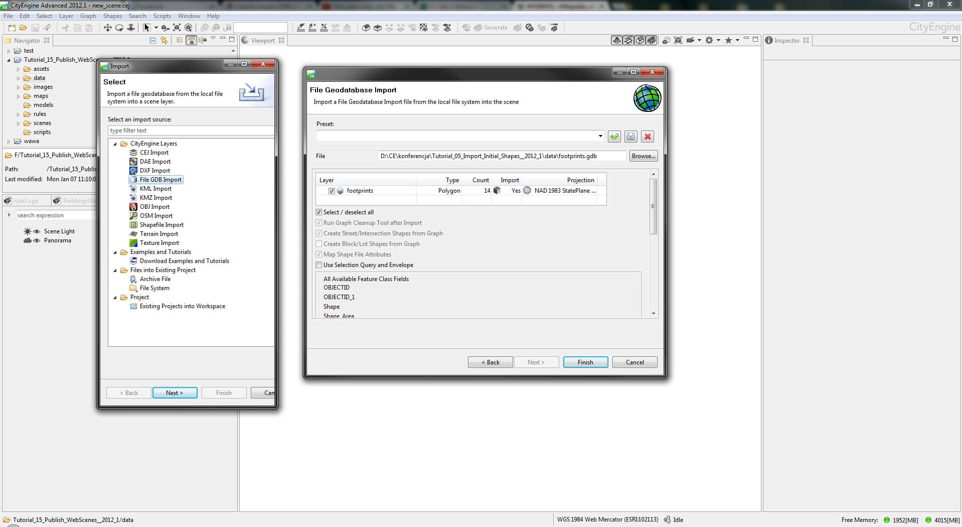Toggle viewport map layer visibility icon

617,40
